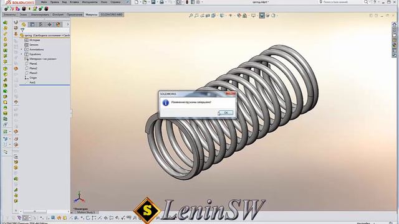
Task: Open the PropertyManager tab
Action: pos(32,24)
